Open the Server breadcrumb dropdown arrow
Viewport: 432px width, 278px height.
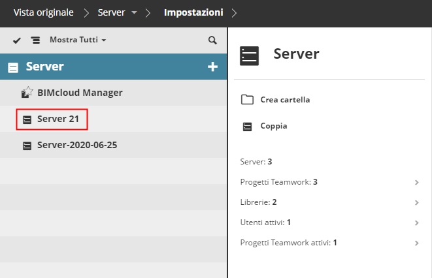pos(133,12)
